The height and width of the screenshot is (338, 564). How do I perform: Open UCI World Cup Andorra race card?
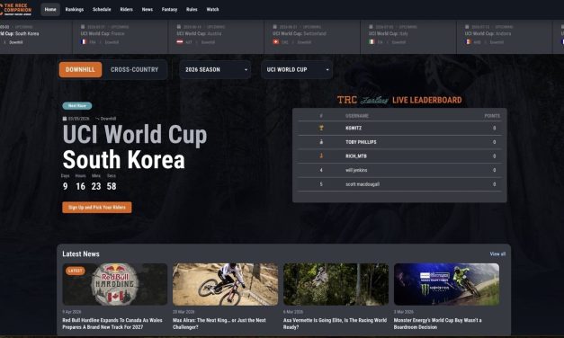click(505, 36)
